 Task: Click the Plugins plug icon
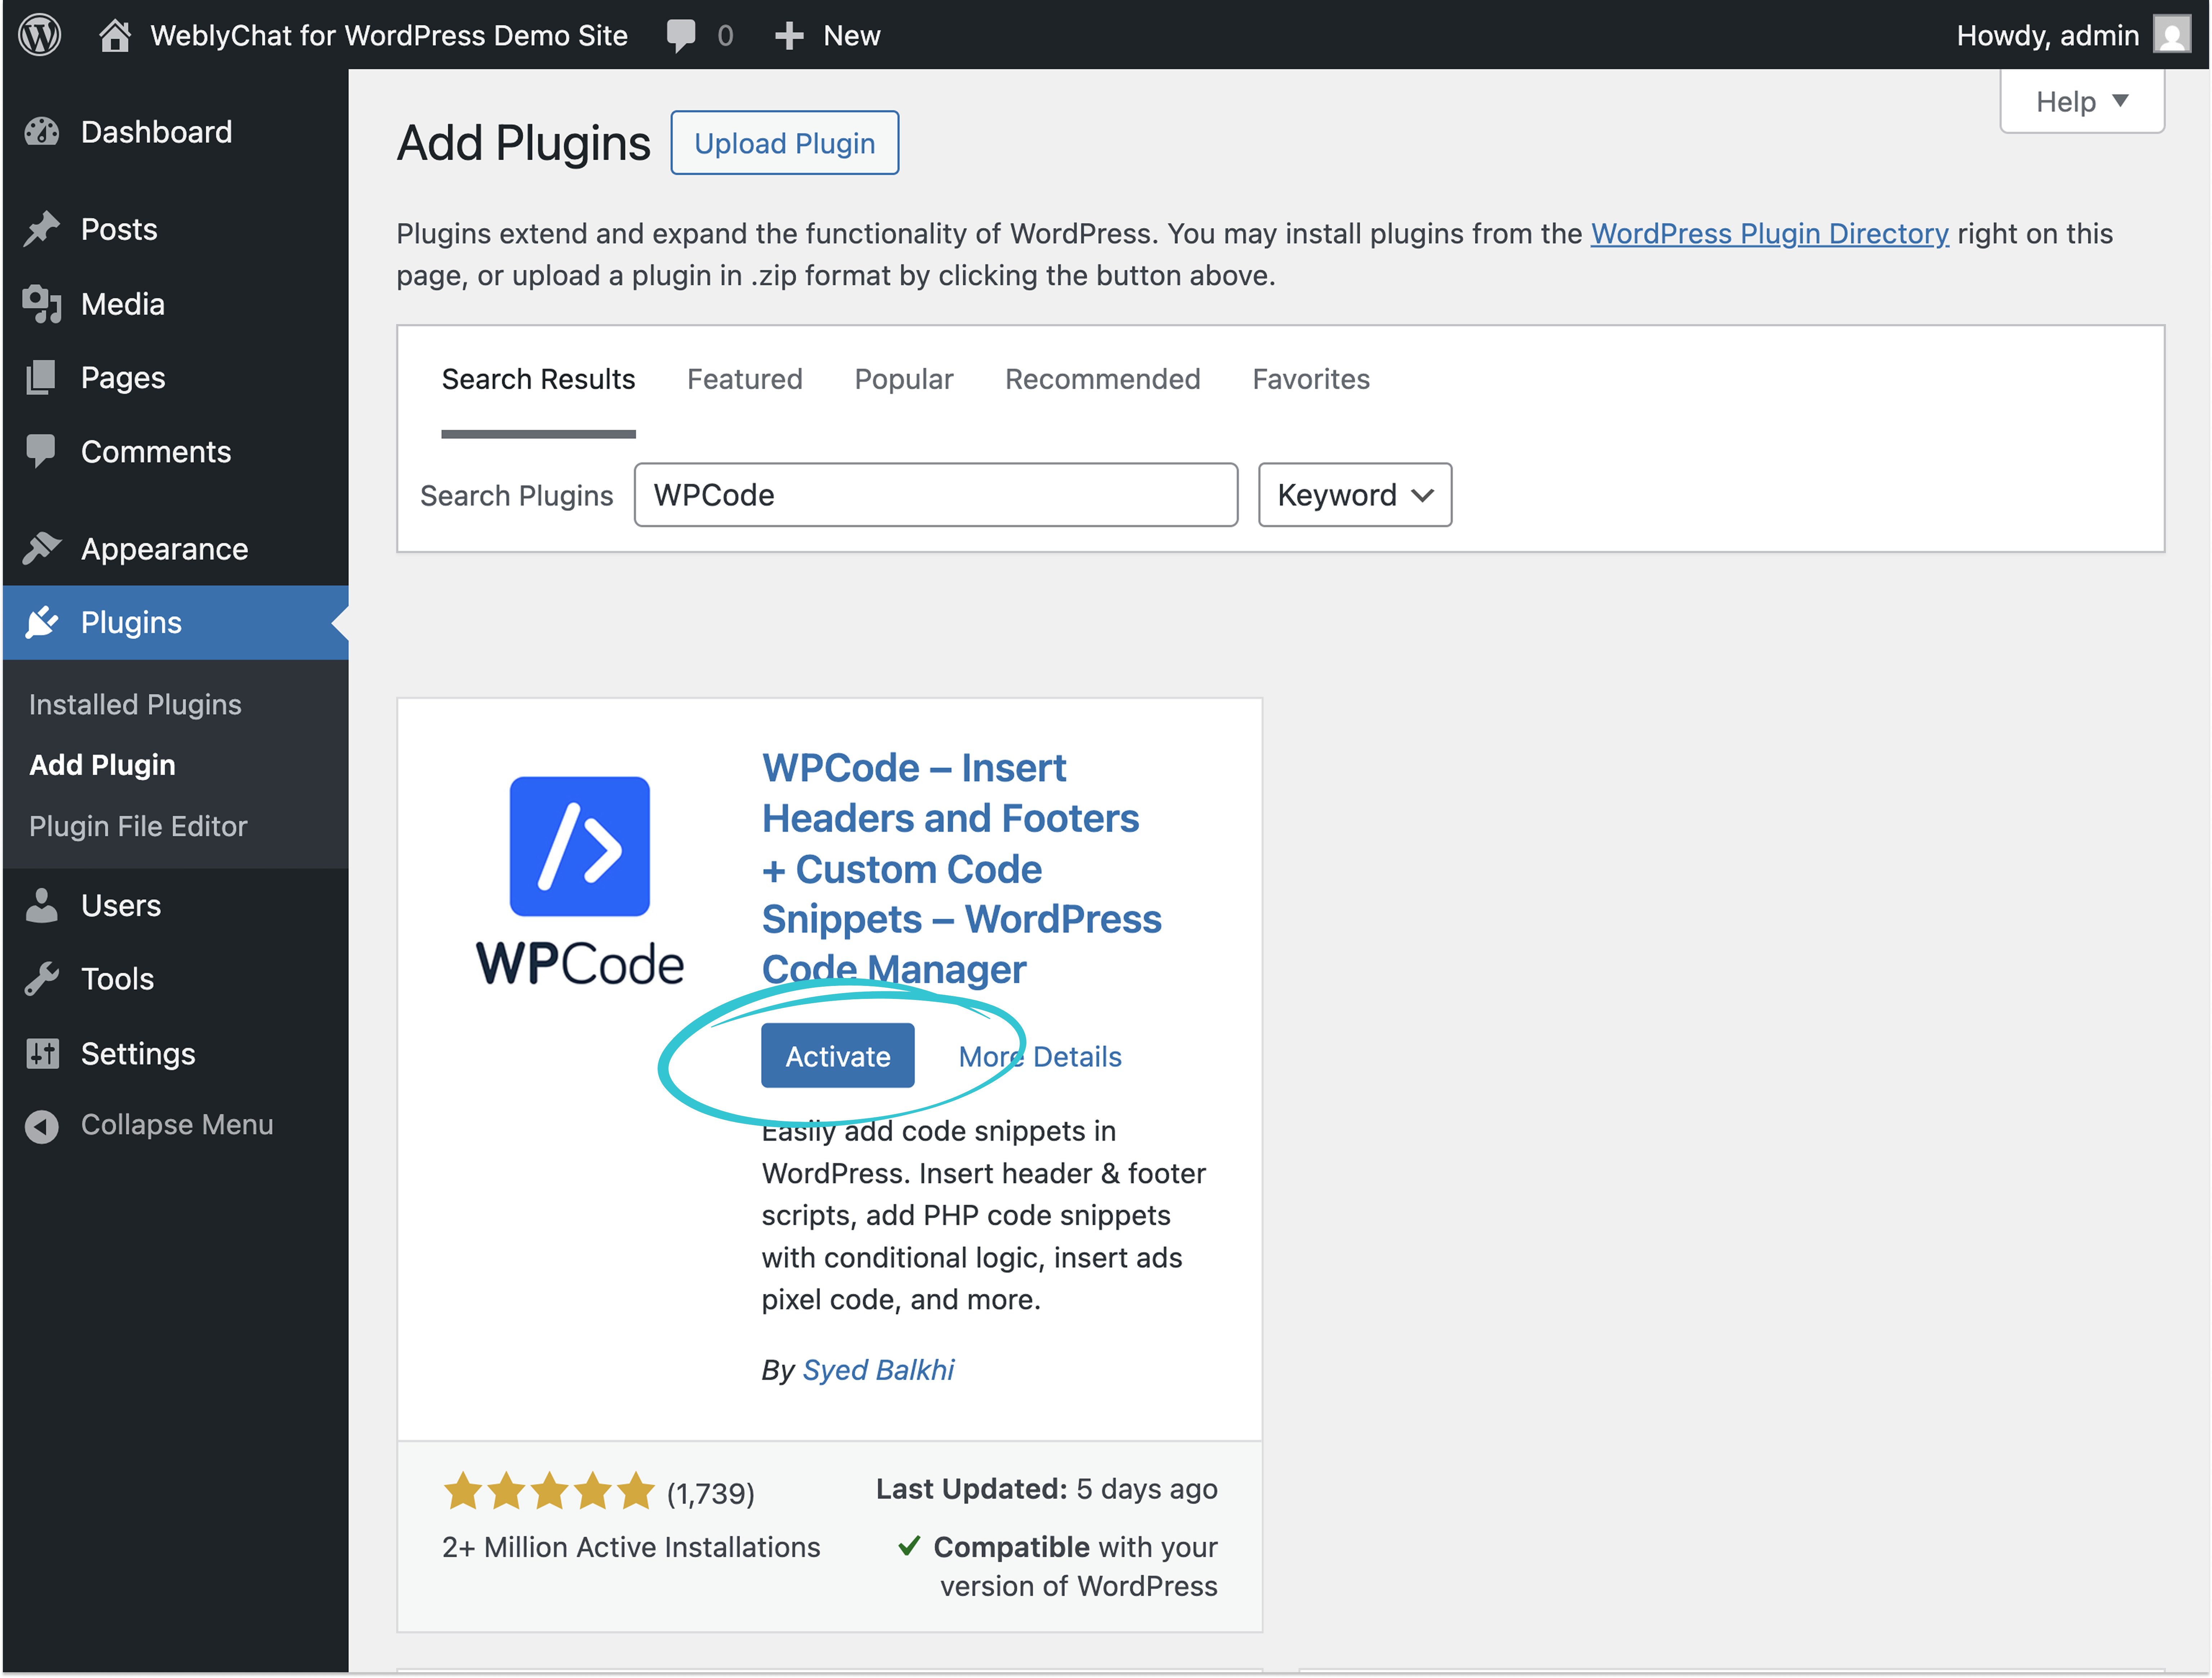tap(42, 622)
